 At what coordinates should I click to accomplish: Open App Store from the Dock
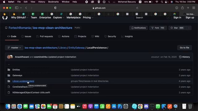pyautogui.click(x=114, y=106)
